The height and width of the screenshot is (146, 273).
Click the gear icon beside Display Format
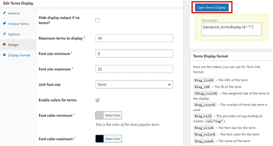pos(4,55)
